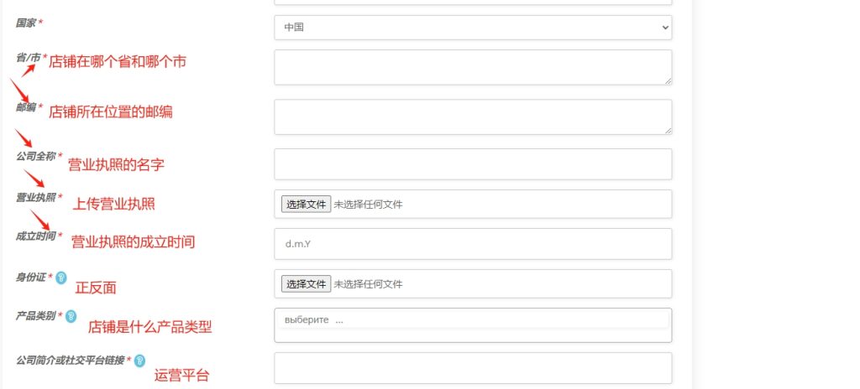Choose file for 营业执照 upload
This screenshot has height=389, width=860.
pos(306,205)
